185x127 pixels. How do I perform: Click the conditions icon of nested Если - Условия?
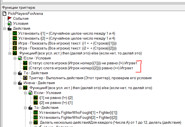30,93
